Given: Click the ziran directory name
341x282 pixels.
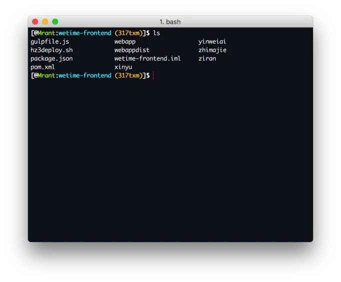Looking at the screenshot, I should coord(207,58).
